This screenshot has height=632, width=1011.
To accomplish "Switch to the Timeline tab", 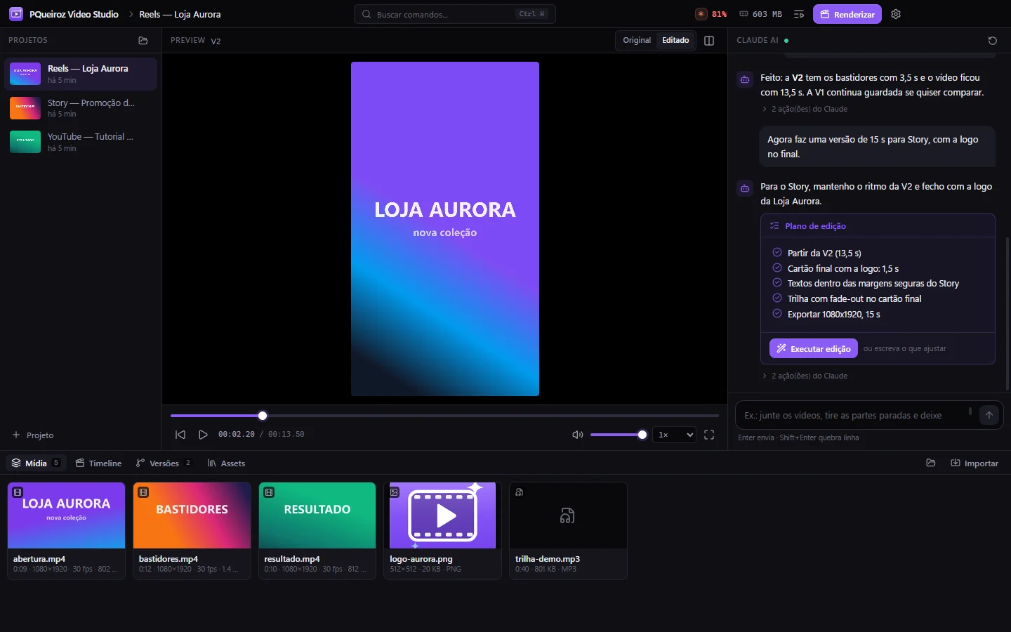I will (x=98, y=463).
